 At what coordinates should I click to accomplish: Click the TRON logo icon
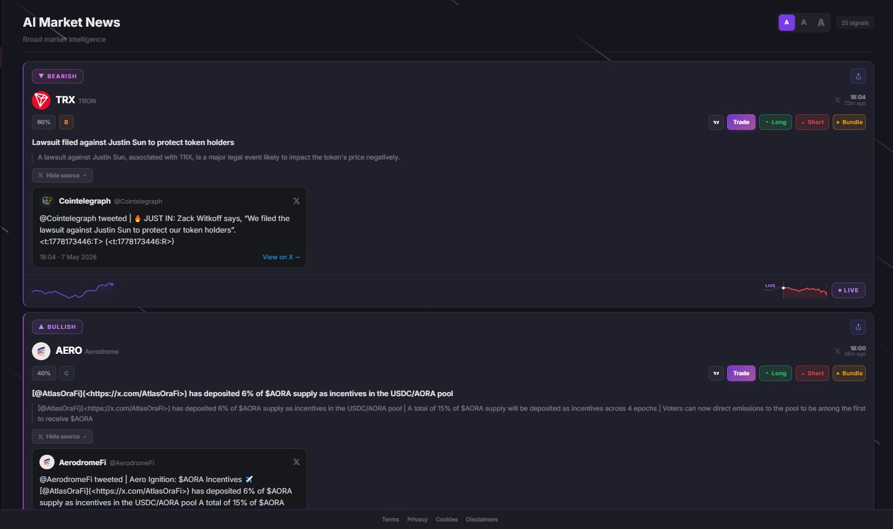click(41, 100)
